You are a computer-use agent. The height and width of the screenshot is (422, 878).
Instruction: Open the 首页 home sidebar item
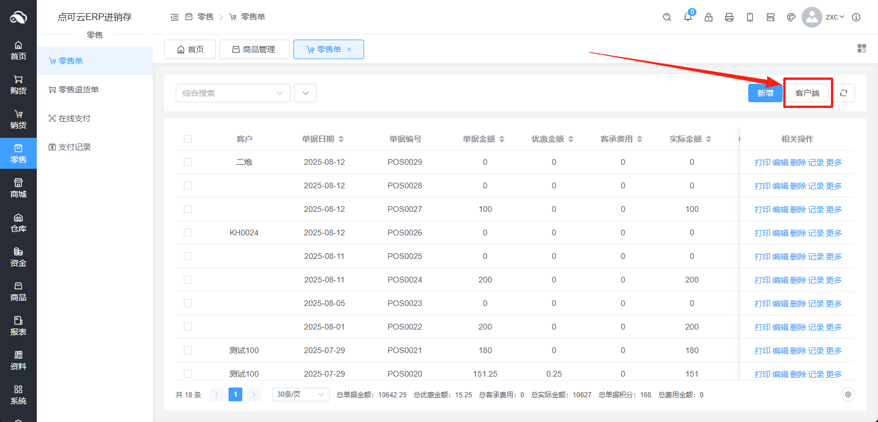click(18, 51)
